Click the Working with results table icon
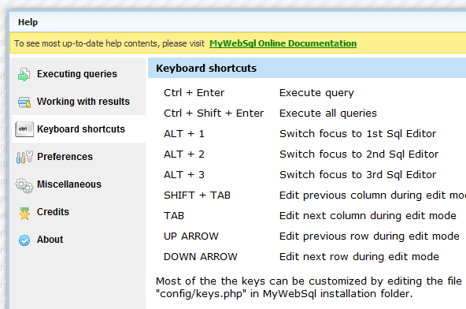This screenshot has height=309, width=466. [x=24, y=102]
